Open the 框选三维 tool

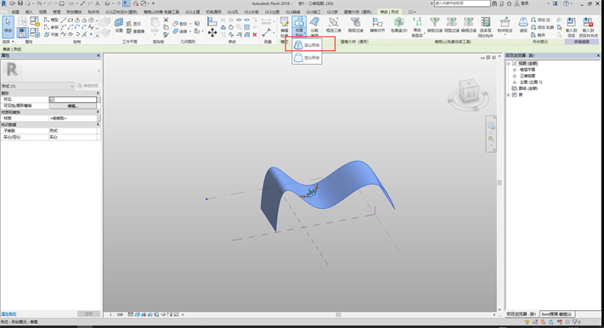coord(333,25)
